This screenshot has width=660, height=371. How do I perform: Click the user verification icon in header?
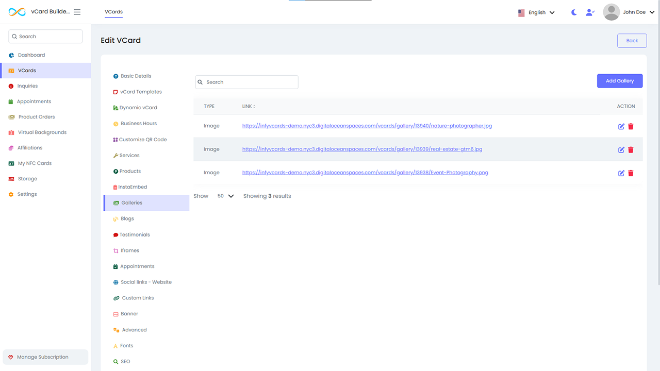click(590, 12)
